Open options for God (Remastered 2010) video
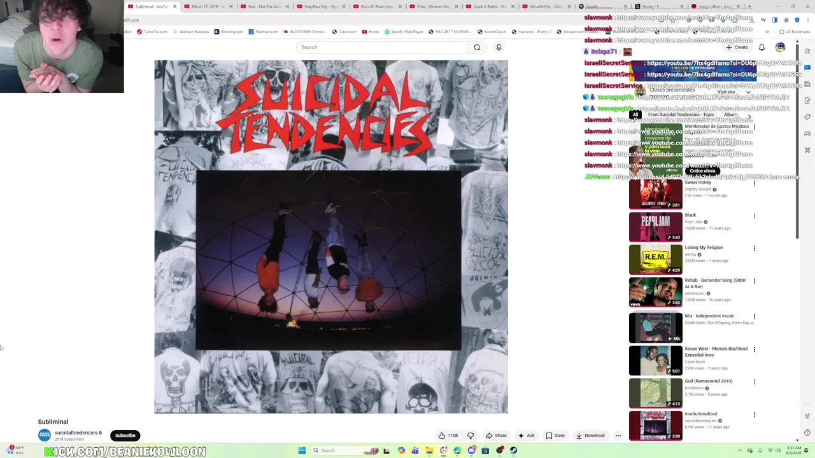 (755, 382)
